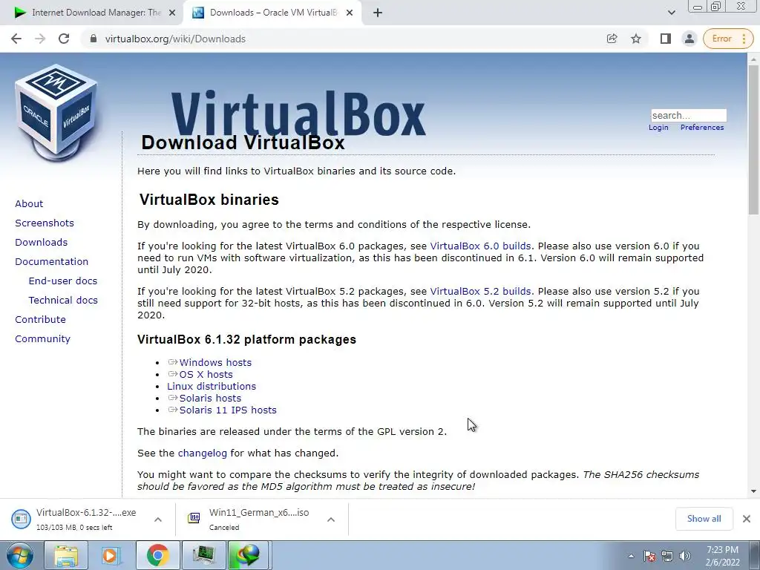
Task: Download the Solaris hosts package
Action: (210, 399)
